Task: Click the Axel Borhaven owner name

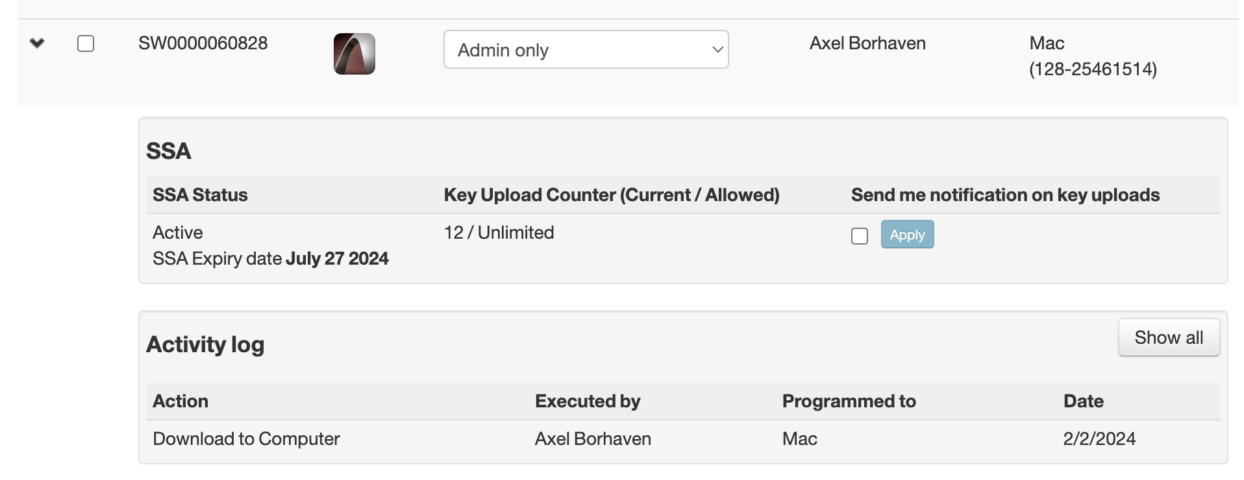Action: (867, 43)
